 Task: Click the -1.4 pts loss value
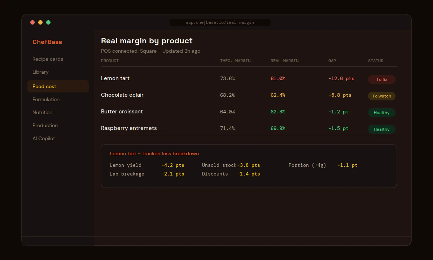coord(249,174)
